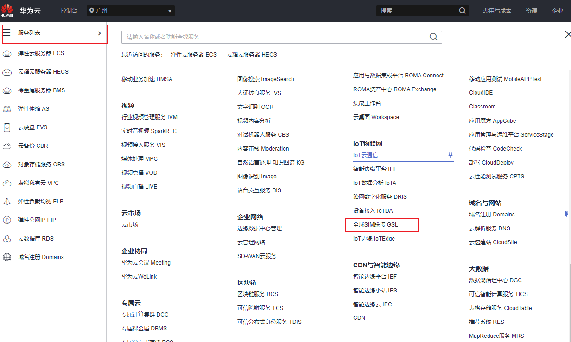The width and height of the screenshot is (571, 342).
Task: Toggle the pin beside 域名注册 Domains
Action: (x=566, y=214)
